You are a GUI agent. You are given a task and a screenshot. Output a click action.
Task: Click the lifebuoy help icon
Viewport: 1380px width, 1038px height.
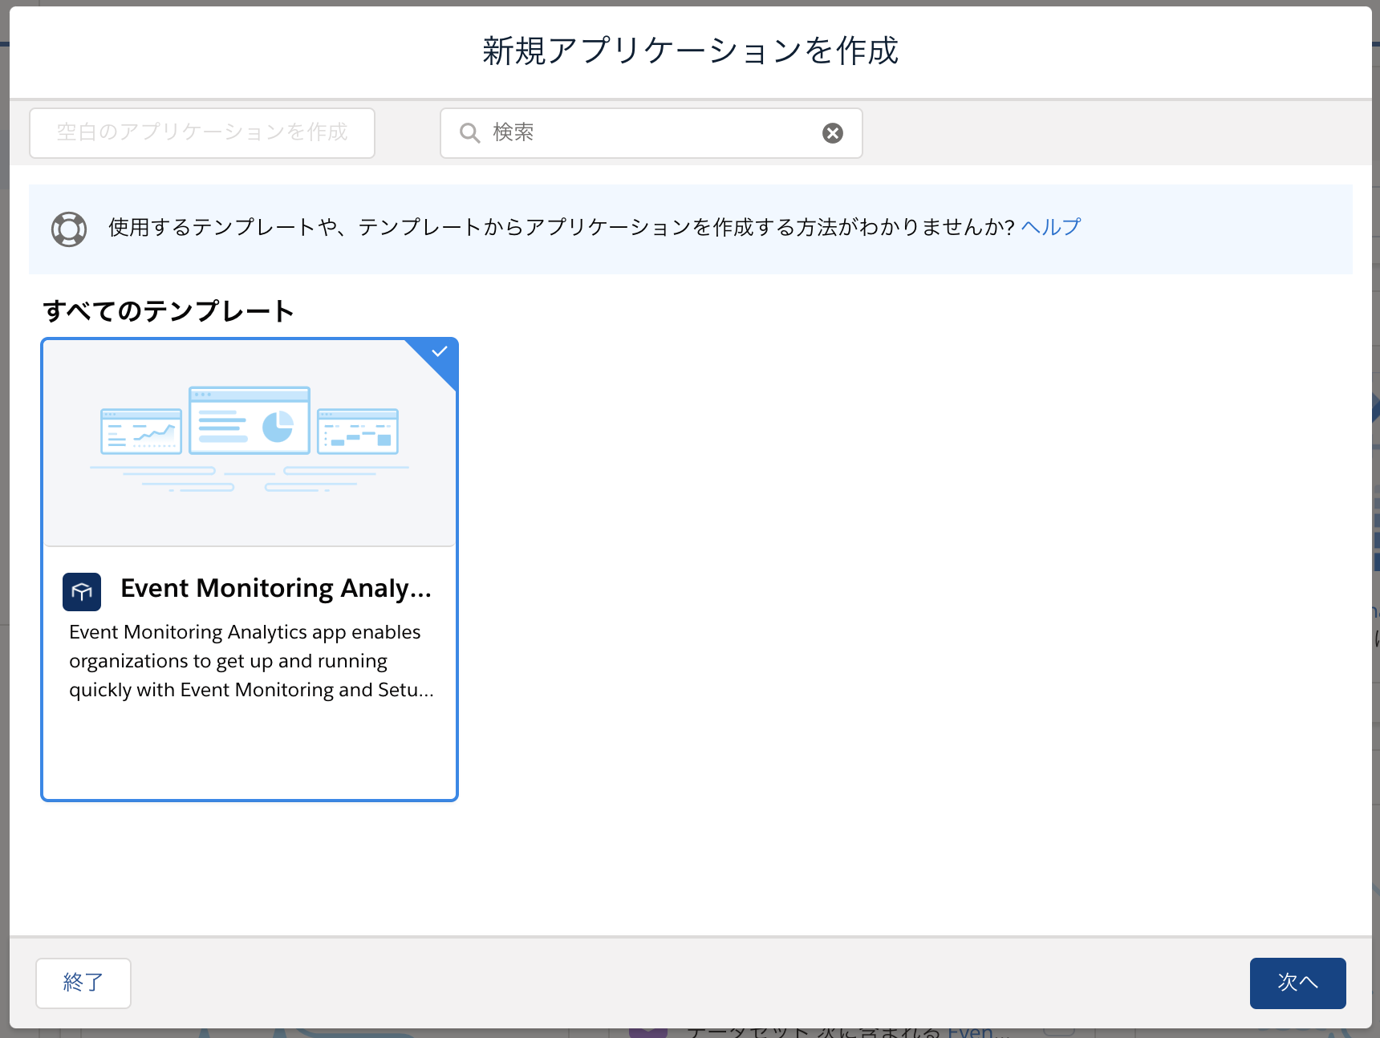click(x=69, y=229)
